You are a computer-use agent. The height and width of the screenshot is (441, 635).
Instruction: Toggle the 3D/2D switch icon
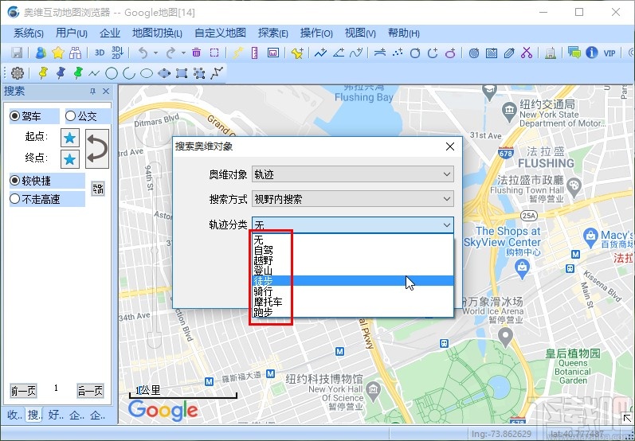point(117,53)
